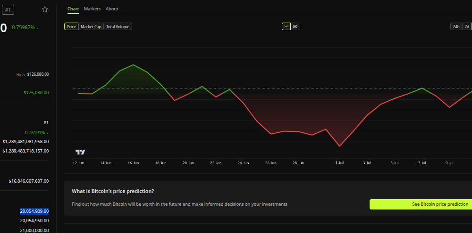
Task: Click the highlighted 20,054,909.00 supply value
Action: [x=34, y=211]
